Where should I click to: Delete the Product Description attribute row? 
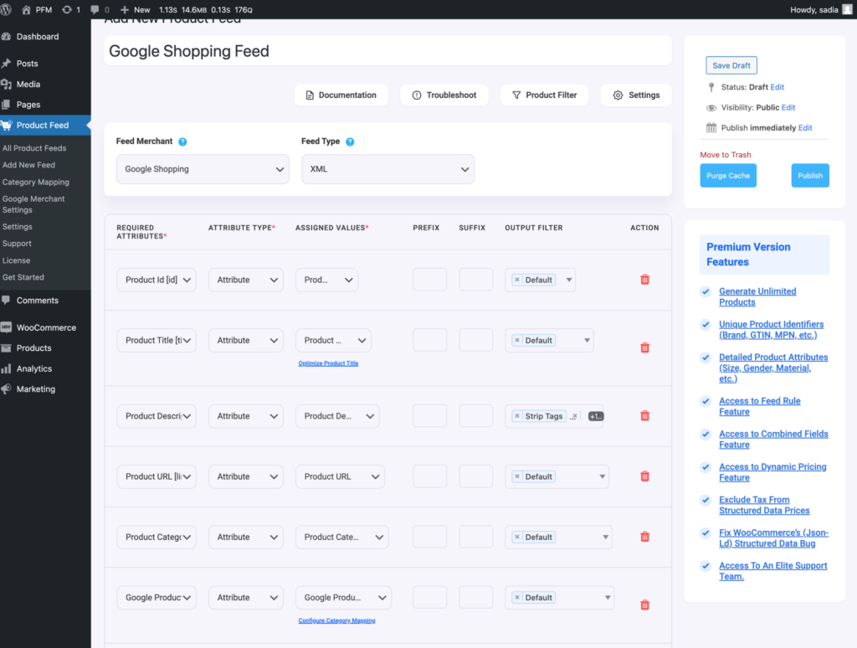(x=645, y=415)
